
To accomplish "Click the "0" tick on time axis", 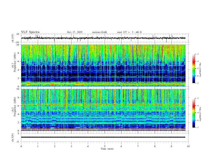I will 21,146.
